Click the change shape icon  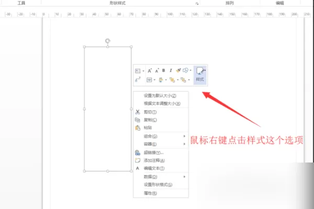pos(185,71)
